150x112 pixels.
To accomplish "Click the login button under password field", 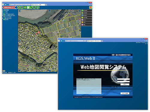I will (x=125, y=84).
